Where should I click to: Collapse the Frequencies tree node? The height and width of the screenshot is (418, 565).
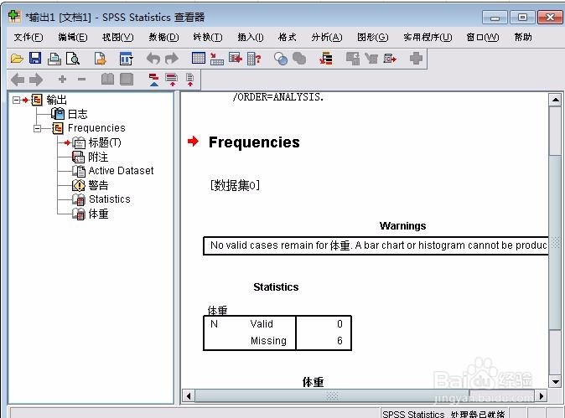37,128
